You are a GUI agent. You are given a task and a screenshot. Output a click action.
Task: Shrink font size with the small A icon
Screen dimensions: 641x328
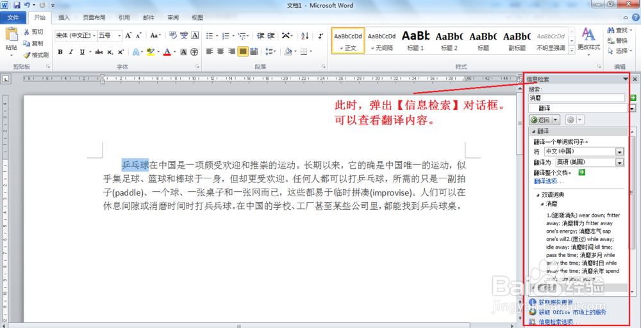[138, 36]
